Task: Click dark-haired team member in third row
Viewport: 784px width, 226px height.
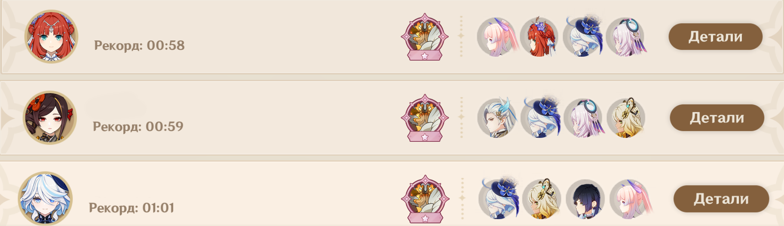Action: click(x=585, y=199)
